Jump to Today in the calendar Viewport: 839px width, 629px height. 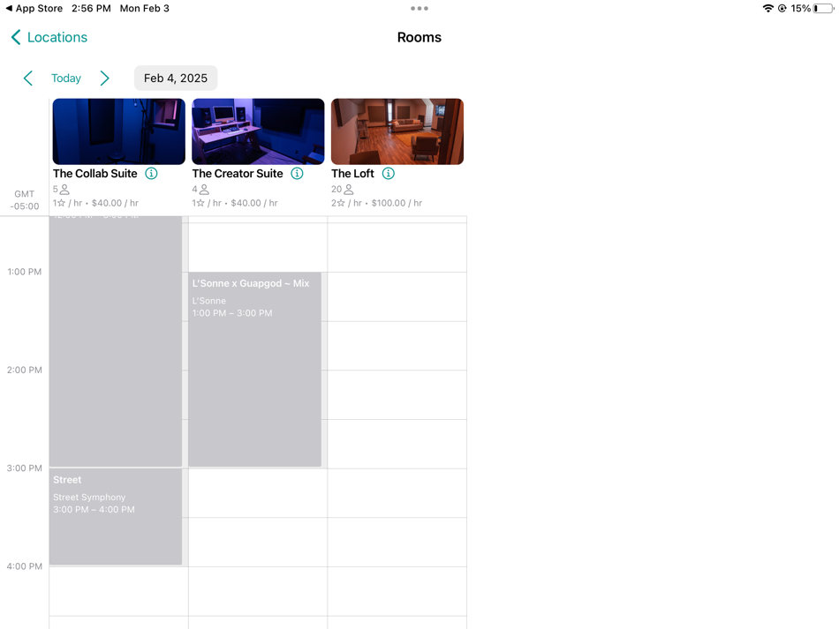point(66,78)
